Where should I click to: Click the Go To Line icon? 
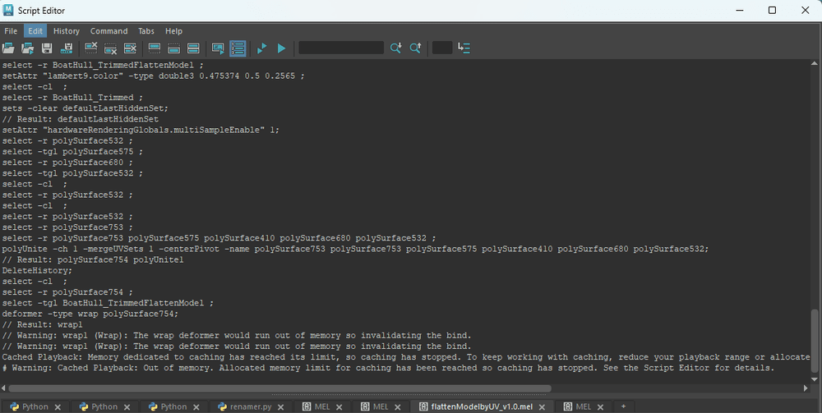coord(464,48)
